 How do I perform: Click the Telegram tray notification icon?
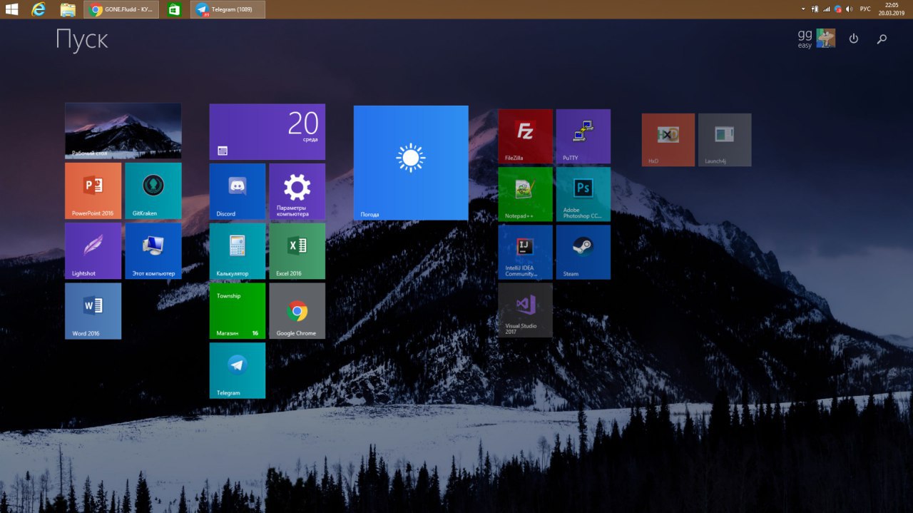[838, 9]
